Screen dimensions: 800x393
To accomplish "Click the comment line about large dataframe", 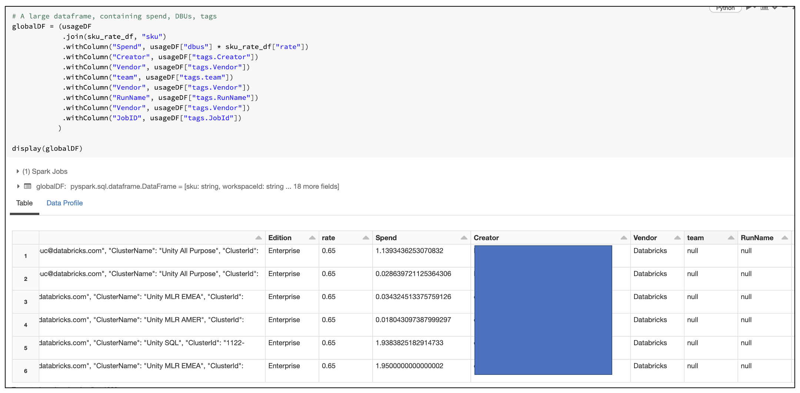I will point(114,16).
